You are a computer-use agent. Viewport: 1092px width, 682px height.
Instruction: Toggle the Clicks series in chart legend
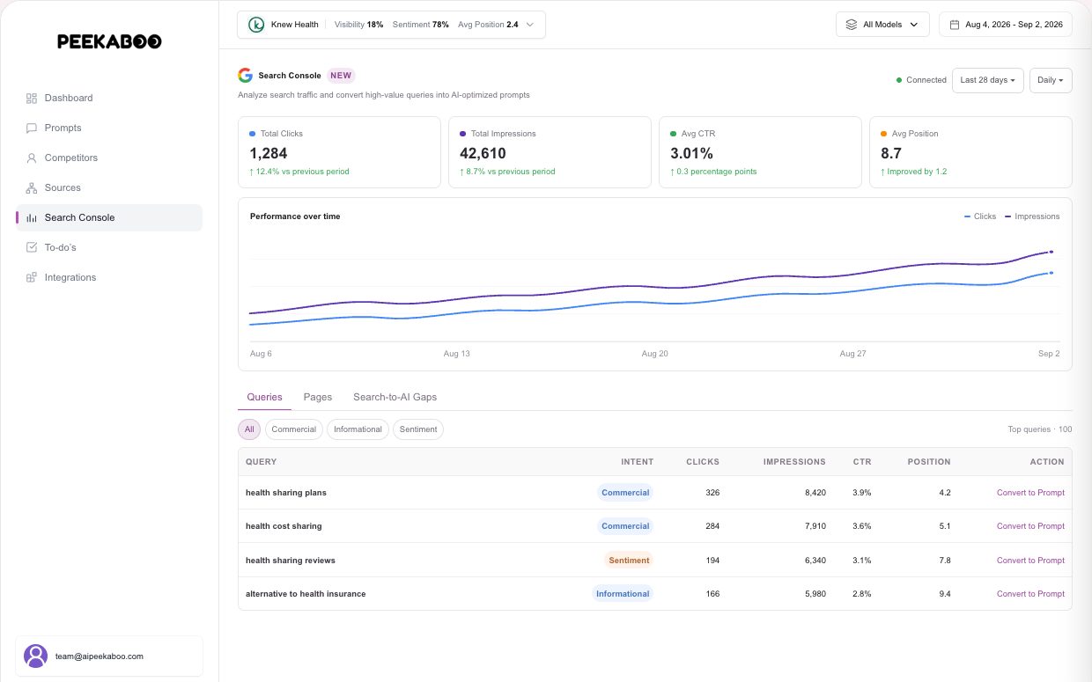pyautogui.click(x=980, y=216)
